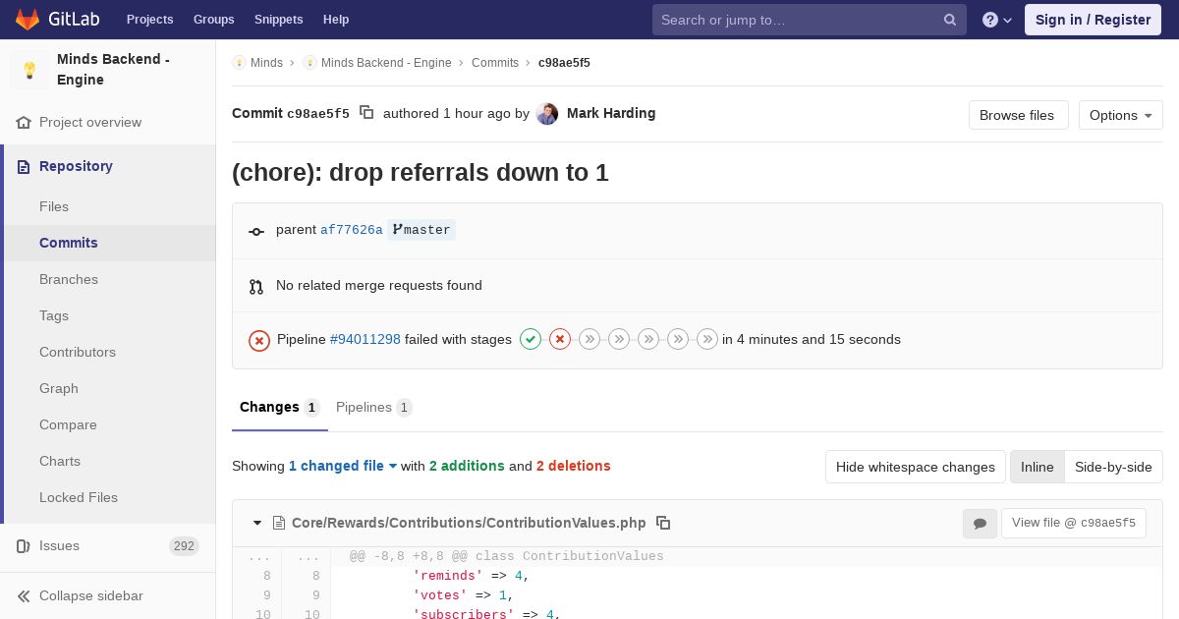Click the failed pipeline status icon

pos(259,340)
